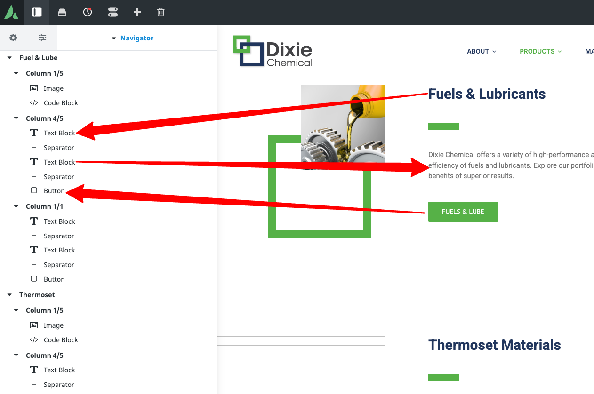Open the history clock icon
This screenshot has width=594, height=394.
tap(88, 12)
